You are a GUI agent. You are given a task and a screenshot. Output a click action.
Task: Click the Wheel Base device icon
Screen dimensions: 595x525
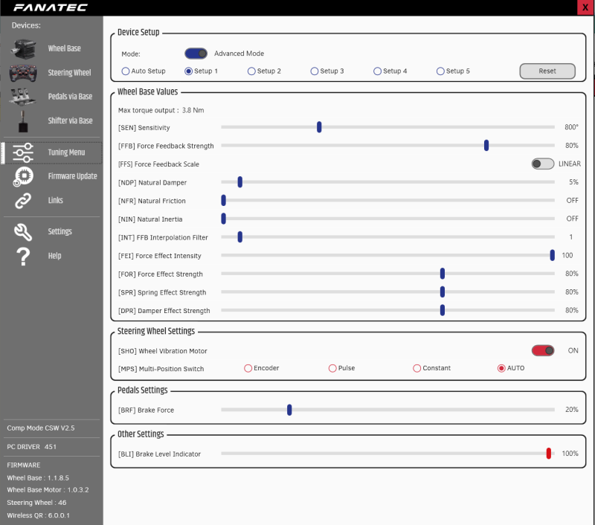coord(24,48)
